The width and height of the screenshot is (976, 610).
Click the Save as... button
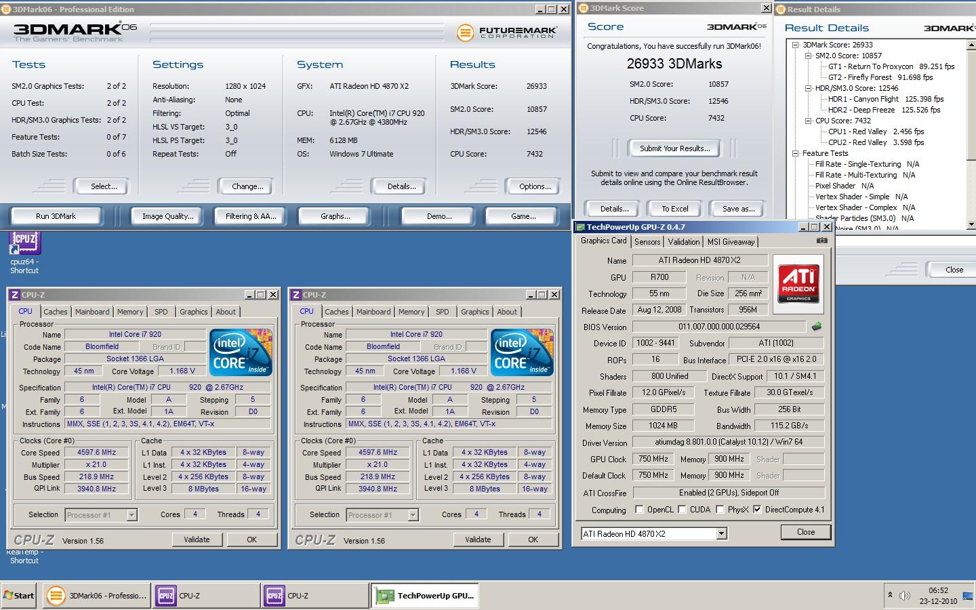738,209
